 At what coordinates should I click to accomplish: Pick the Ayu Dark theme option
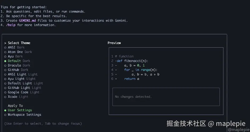point(5,56)
